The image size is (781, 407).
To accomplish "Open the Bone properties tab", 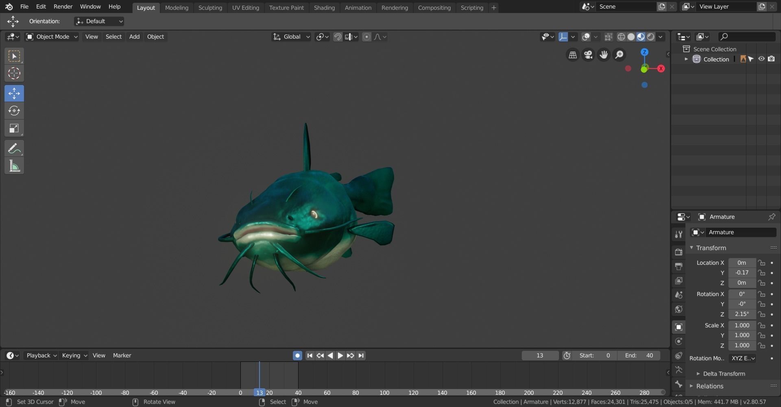I will (x=678, y=384).
